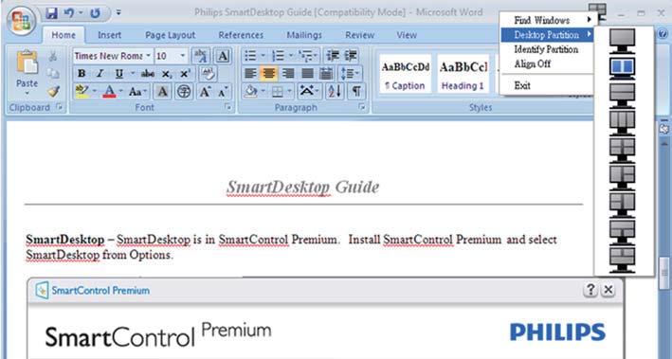Select Identify Partition menu item

pyautogui.click(x=547, y=49)
